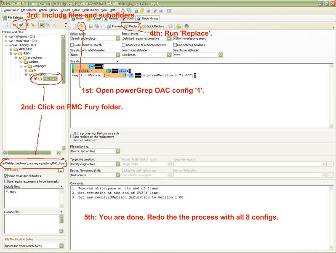Open the Library menu

(53, 10)
